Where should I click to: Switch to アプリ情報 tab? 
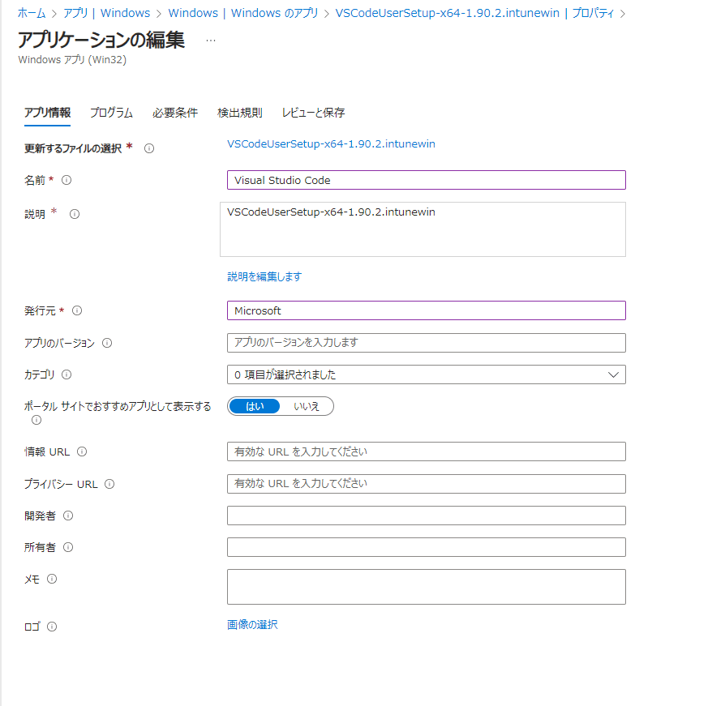pos(47,113)
